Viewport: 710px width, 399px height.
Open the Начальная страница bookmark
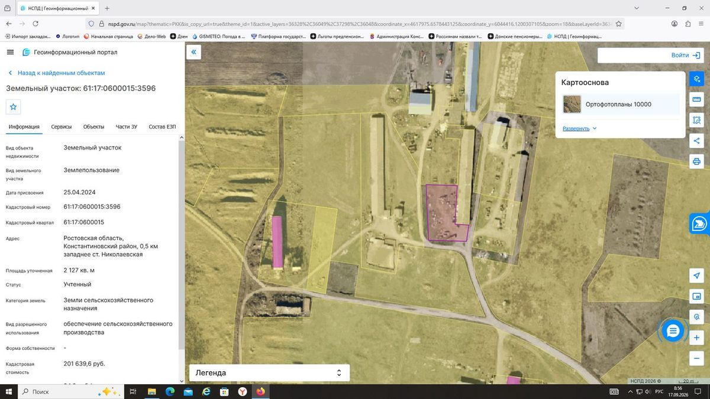pyautogui.click(x=108, y=36)
